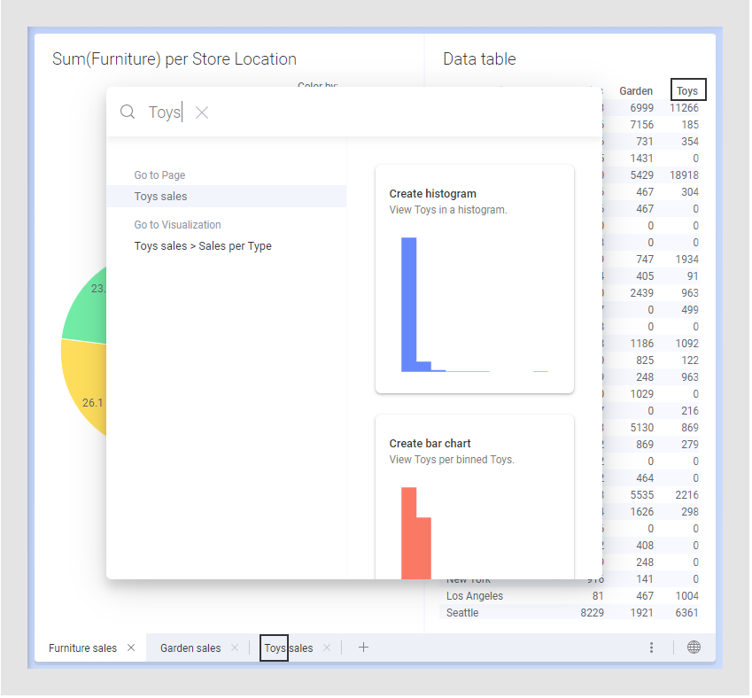Screen dimensions: 752x698
Task: Close the Toys sales tab
Action: click(327, 648)
